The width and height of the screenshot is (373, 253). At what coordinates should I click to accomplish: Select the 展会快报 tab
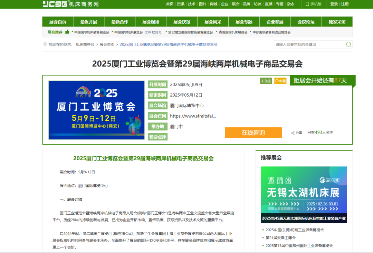click(x=182, y=22)
